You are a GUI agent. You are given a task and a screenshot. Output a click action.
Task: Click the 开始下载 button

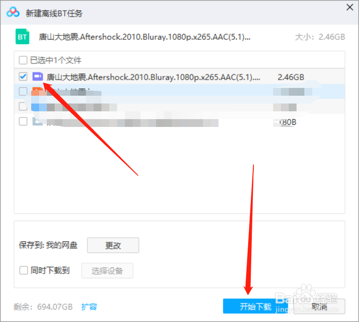coord(255,306)
